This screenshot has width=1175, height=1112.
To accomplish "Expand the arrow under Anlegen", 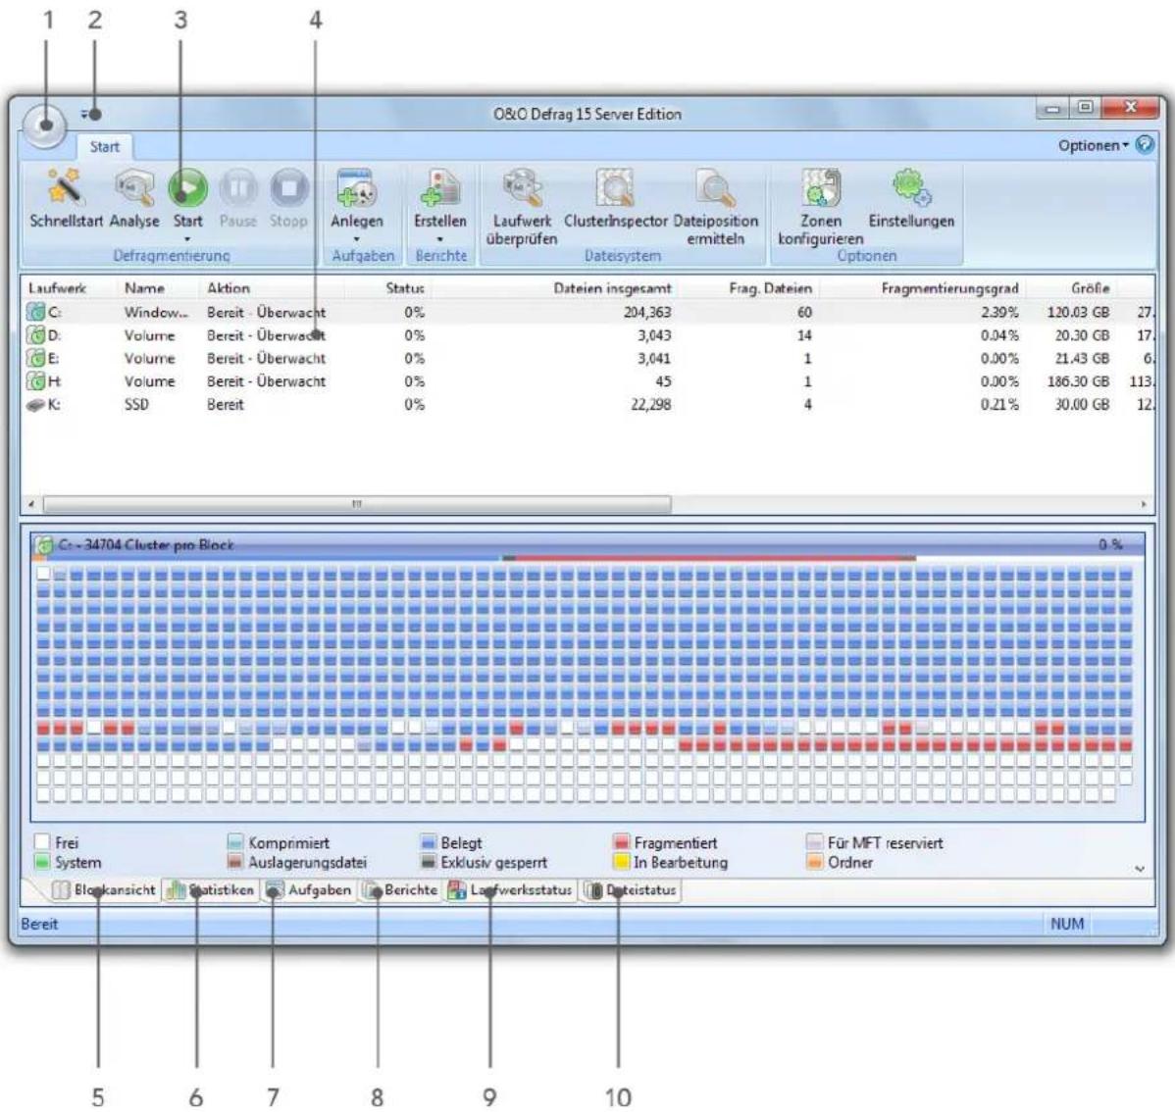I will [357, 239].
